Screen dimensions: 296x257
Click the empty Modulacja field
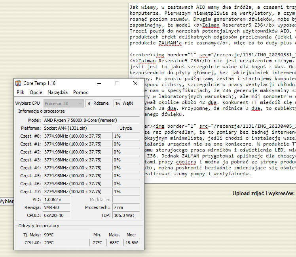[126, 199]
